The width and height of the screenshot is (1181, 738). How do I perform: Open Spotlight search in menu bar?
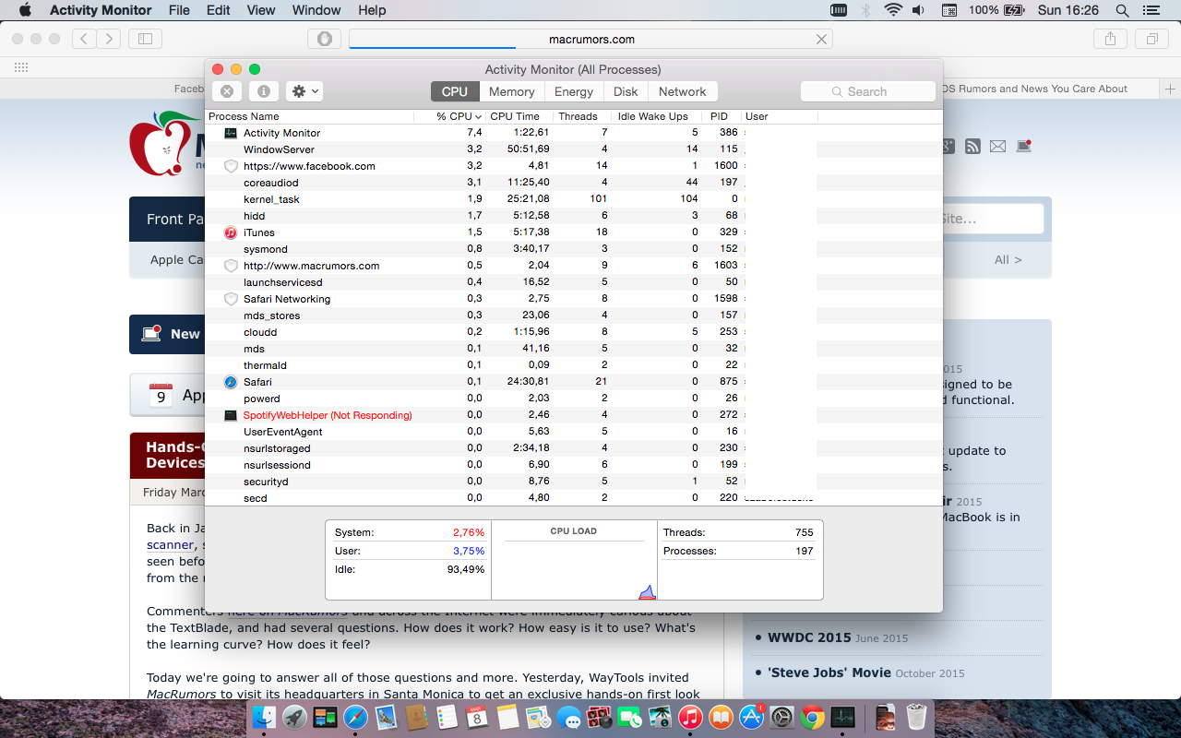coord(1122,10)
